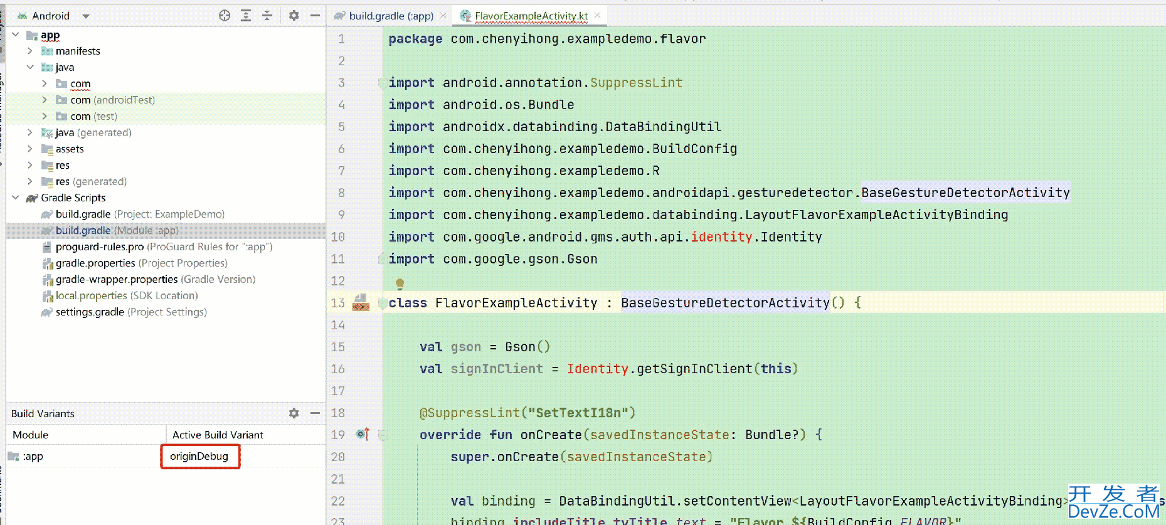
Task: Click the SuppressLint annotation on line 18
Action: point(527,413)
